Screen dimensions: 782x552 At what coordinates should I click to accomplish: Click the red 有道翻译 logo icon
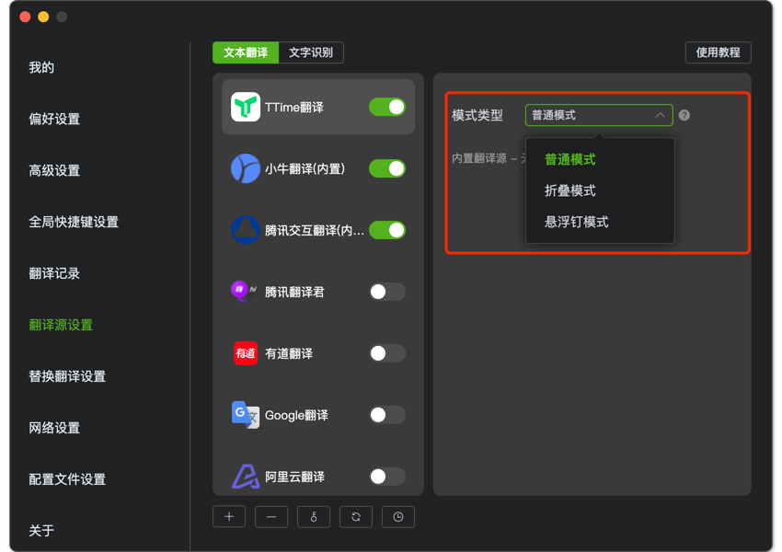[x=246, y=353]
